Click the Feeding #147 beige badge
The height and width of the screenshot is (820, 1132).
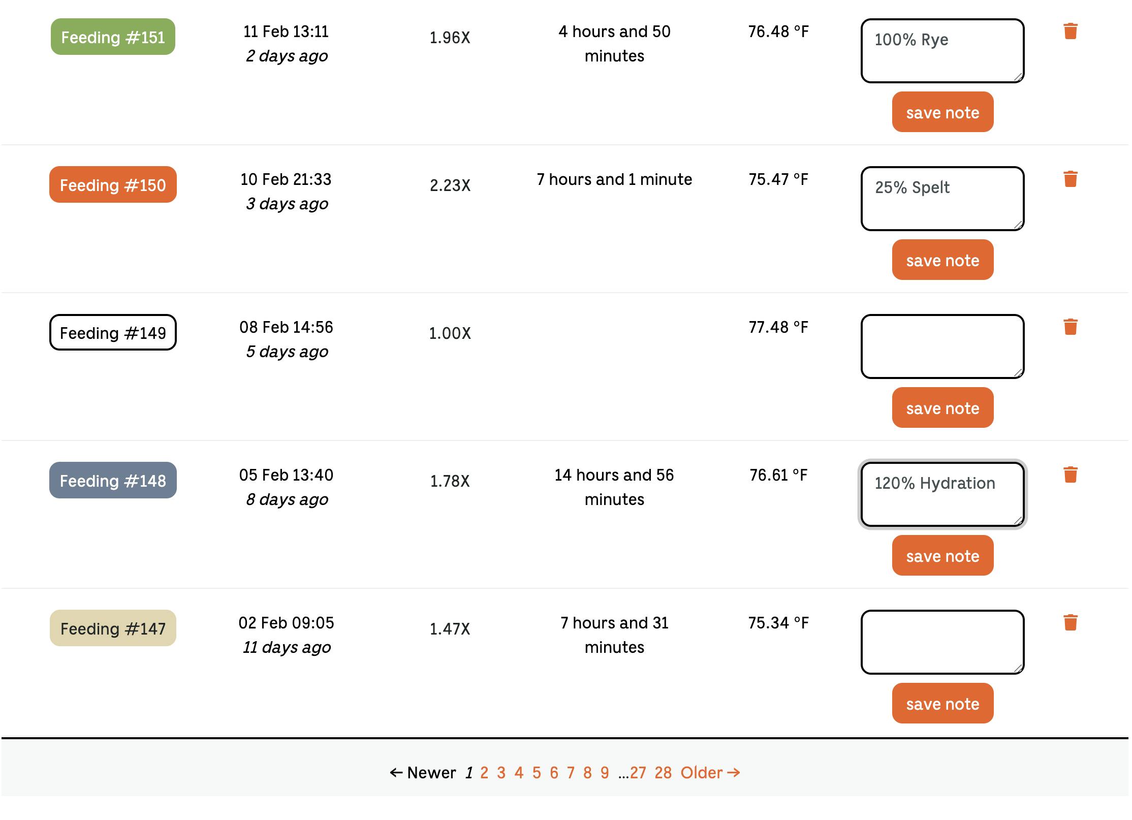click(x=113, y=628)
